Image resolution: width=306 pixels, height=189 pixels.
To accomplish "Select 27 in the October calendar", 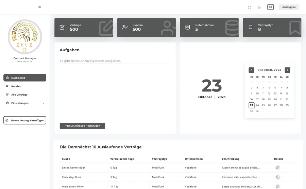I will coord(275,105).
